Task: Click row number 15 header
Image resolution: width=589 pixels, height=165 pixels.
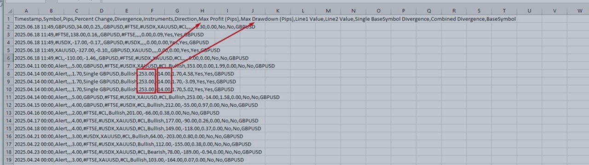Action: click(8, 128)
